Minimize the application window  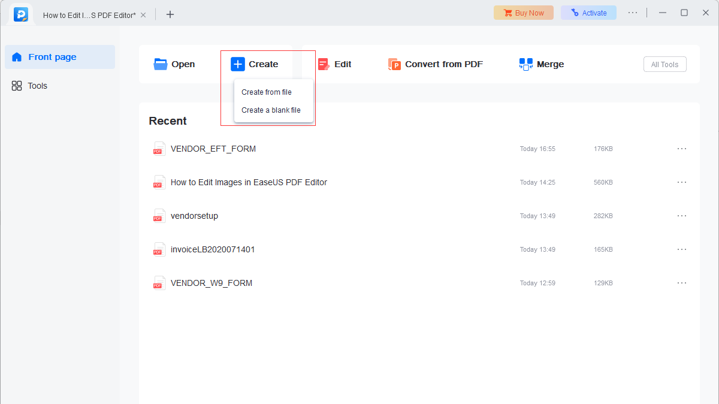(663, 13)
